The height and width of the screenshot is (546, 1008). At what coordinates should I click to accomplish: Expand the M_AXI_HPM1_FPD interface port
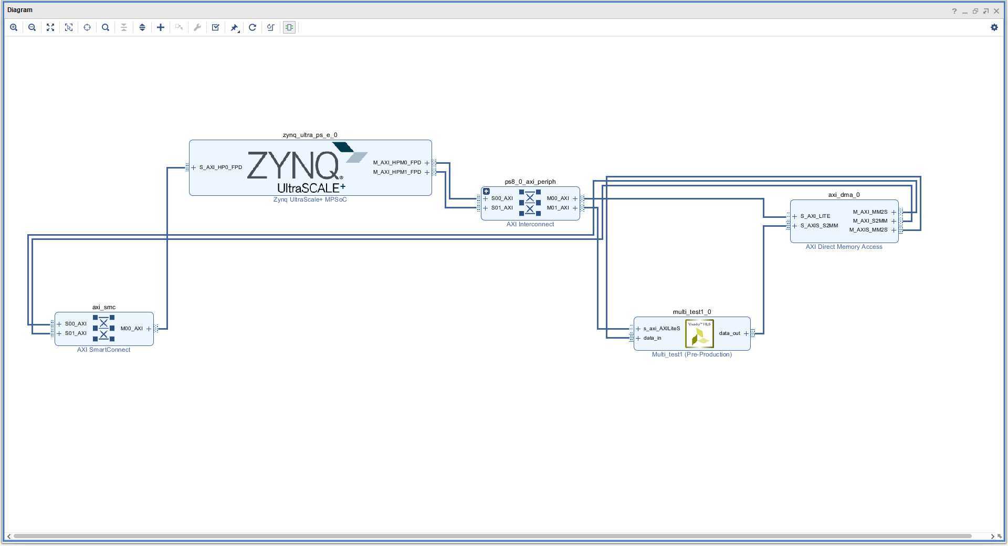click(x=427, y=172)
